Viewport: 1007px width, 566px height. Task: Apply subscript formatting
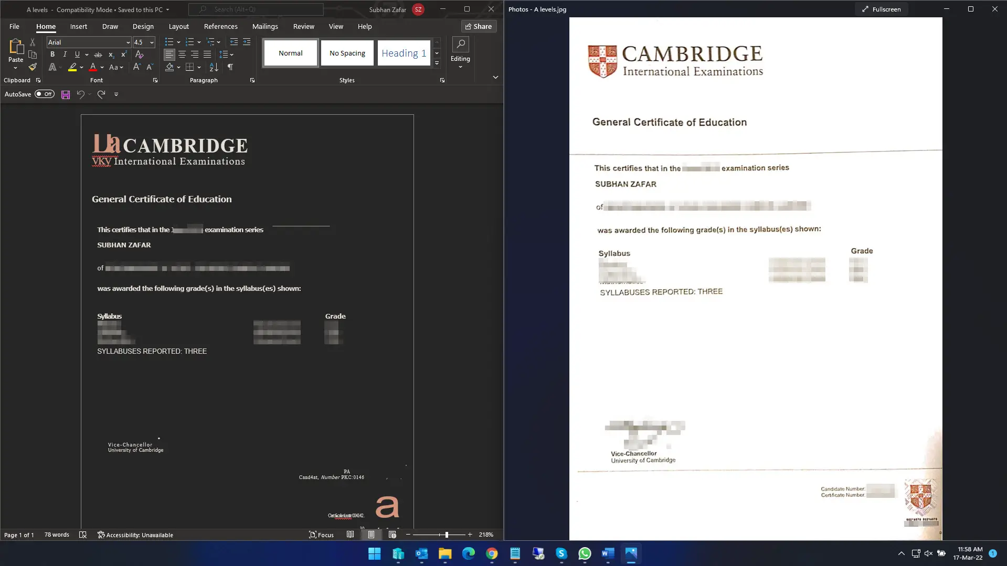[111, 55]
